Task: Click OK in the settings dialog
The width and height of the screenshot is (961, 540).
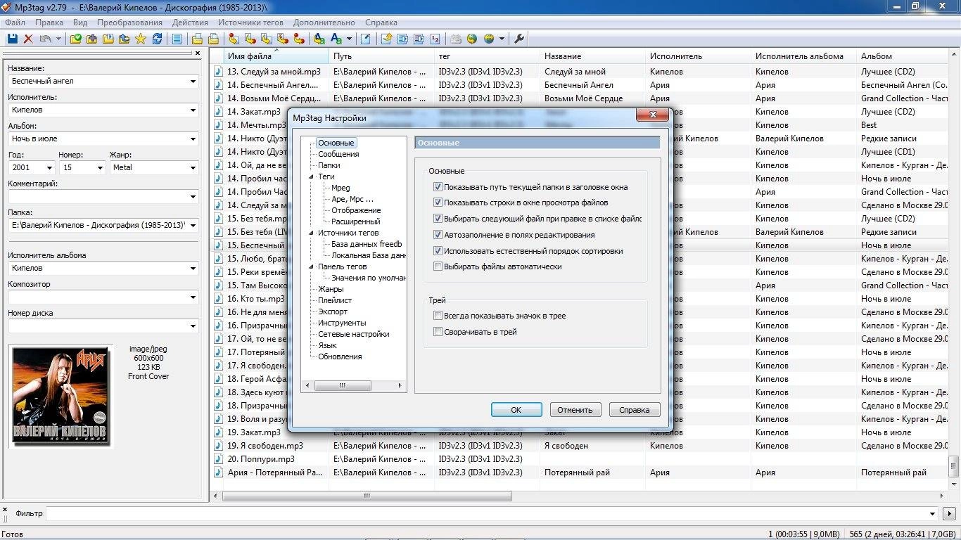Action: (x=516, y=410)
